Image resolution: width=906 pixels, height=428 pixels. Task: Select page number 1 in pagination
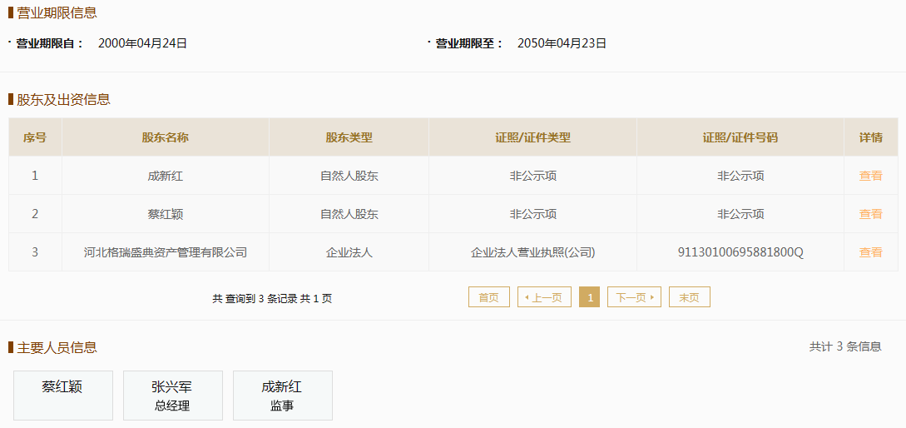[589, 297]
